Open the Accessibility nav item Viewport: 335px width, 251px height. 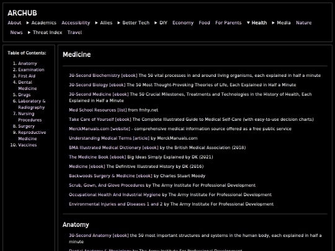(76, 23)
